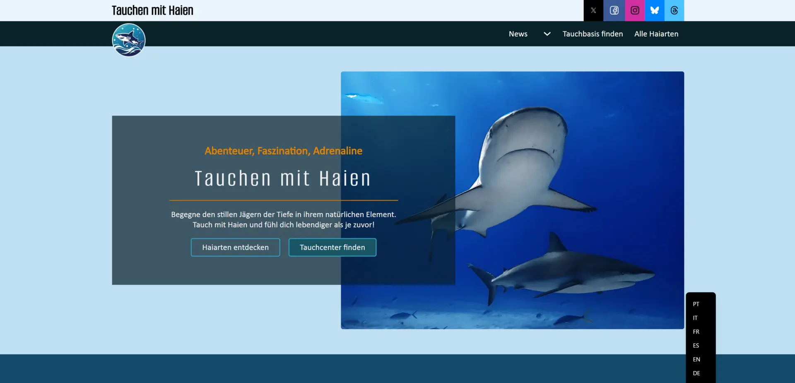Open the Threads social icon
795x383 pixels.
click(674, 10)
